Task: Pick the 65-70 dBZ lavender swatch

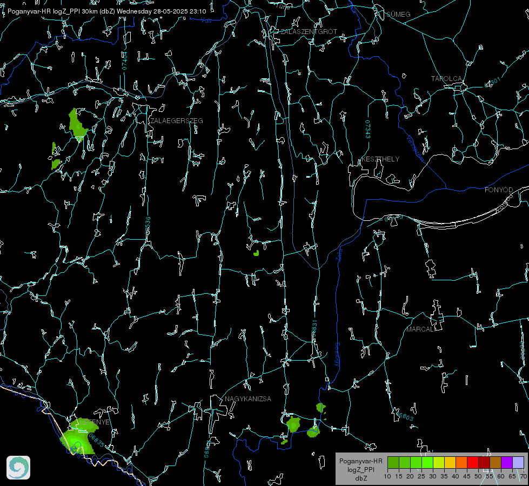Action: tap(518, 462)
